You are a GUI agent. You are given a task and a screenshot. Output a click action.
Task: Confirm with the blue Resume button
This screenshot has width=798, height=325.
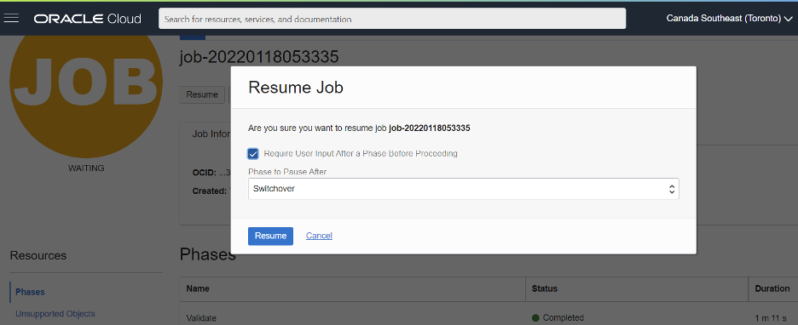pos(270,237)
